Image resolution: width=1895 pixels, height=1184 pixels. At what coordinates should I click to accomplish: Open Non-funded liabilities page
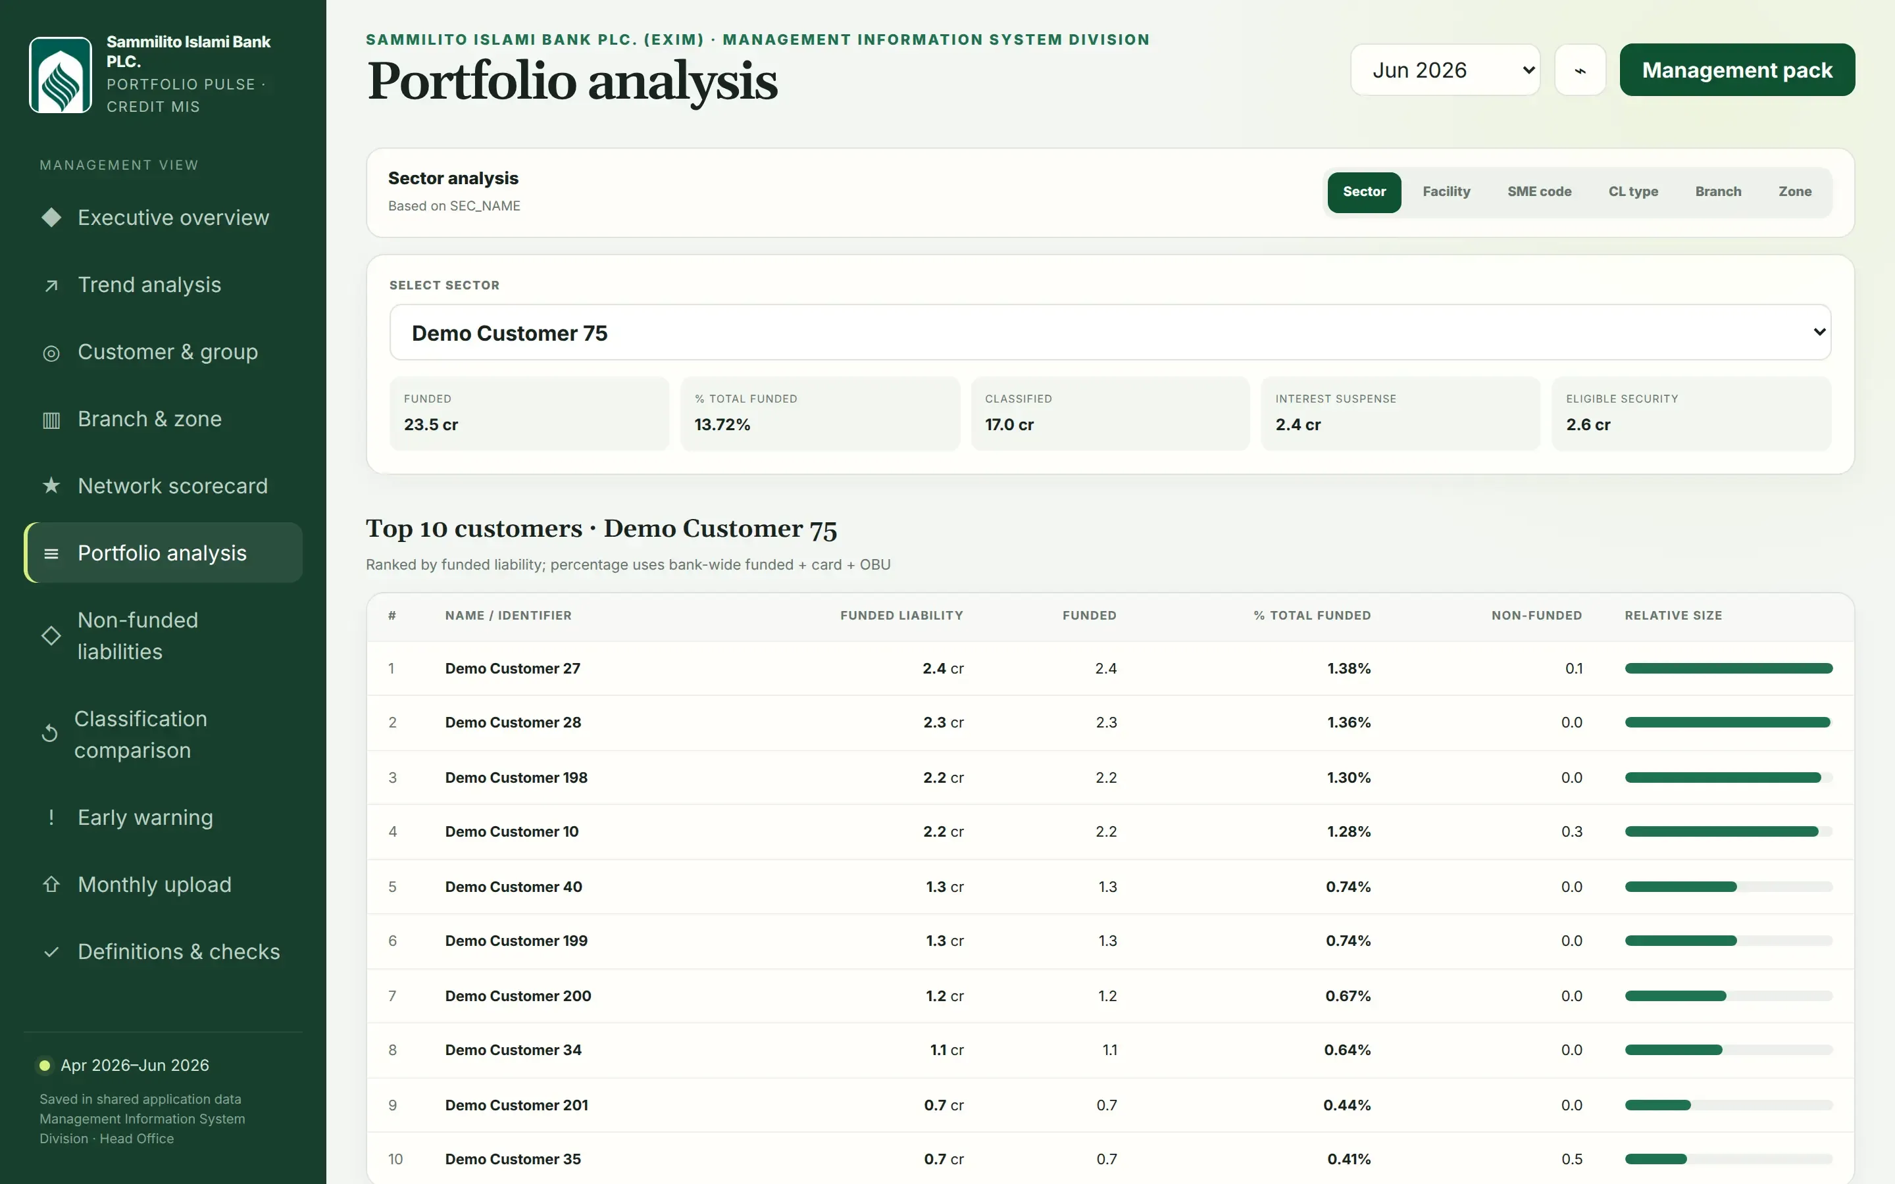pos(164,636)
